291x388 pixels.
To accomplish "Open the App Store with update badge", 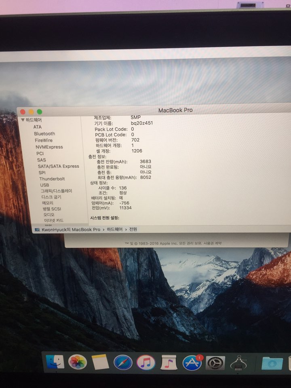I will click(192, 363).
